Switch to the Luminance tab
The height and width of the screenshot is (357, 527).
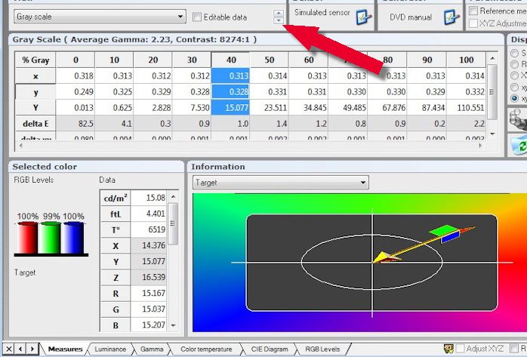pyautogui.click(x=110, y=349)
